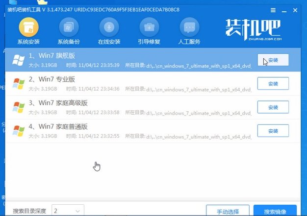Click the 搜索镜像 search image button

(x=275, y=211)
